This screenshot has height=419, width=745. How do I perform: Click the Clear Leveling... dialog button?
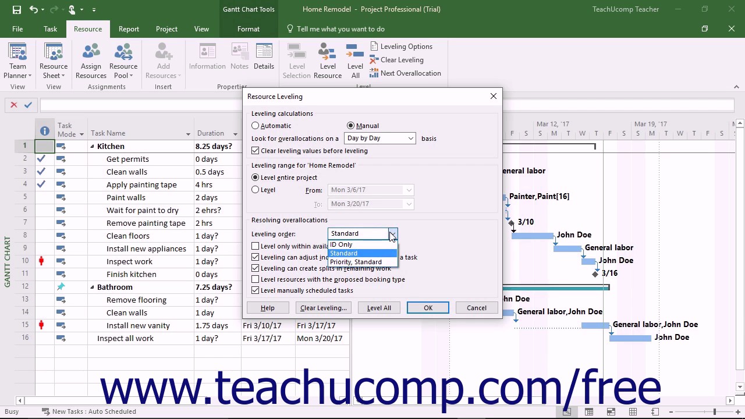324,308
